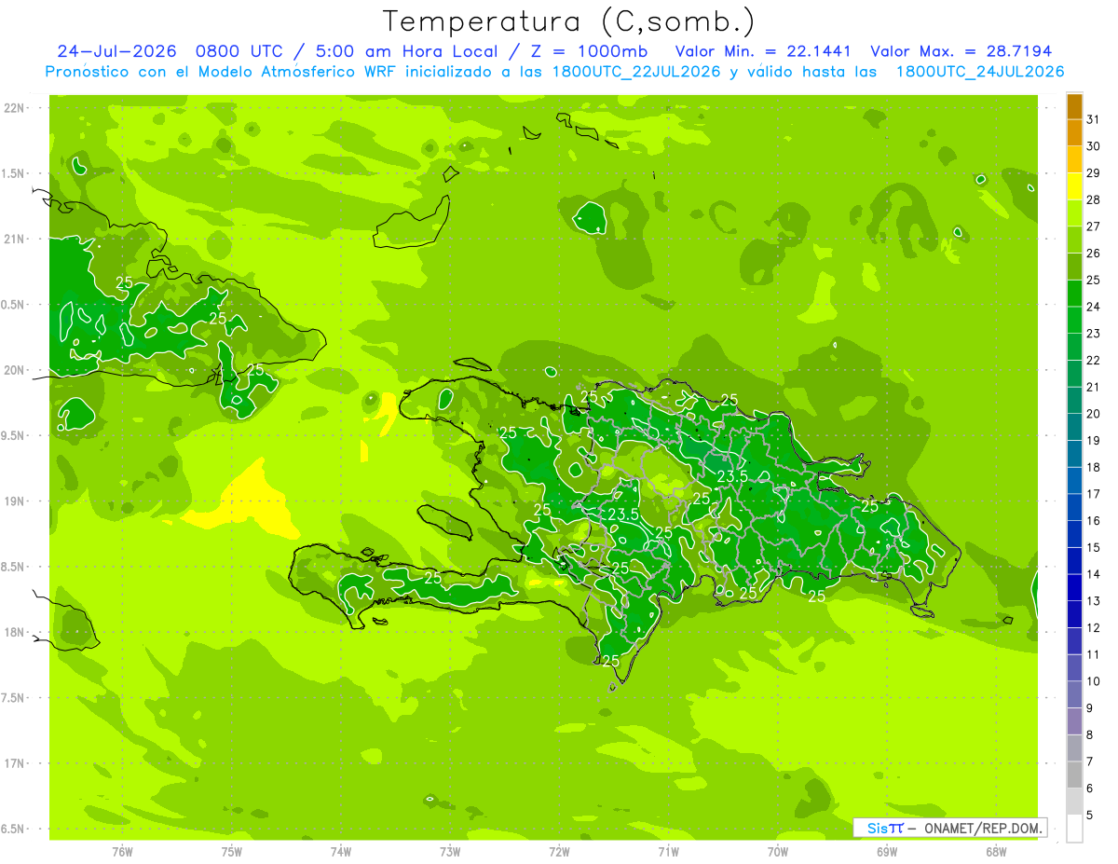The width and height of the screenshot is (1118, 864).
Task: Click the longitude label "68W"
Action: point(996,852)
